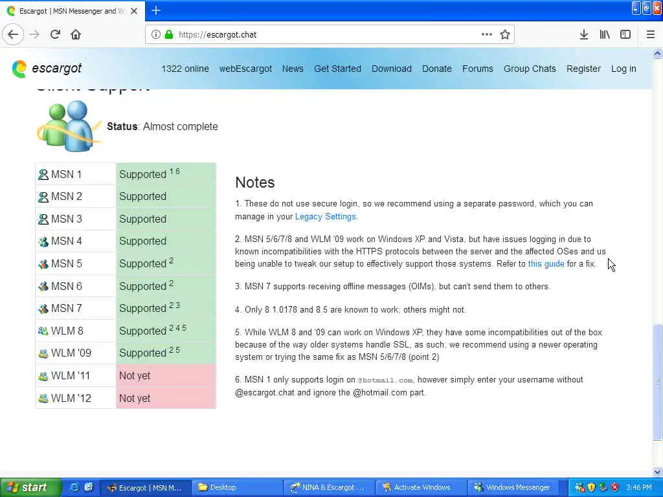Viewport: 663px width, 497px height.
Task: Click the 3:46 PM system clock
Action: (x=639, y=487)
